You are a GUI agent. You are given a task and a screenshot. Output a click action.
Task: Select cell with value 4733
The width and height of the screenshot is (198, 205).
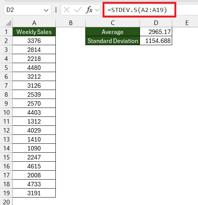pyautogui.click(x=34, y=184)
